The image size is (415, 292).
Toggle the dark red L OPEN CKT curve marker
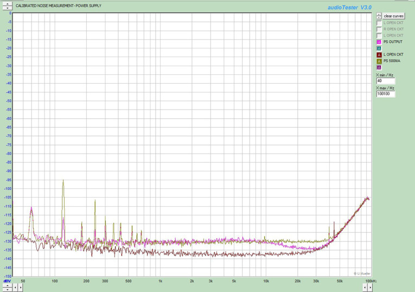click(x=379, y=55)
